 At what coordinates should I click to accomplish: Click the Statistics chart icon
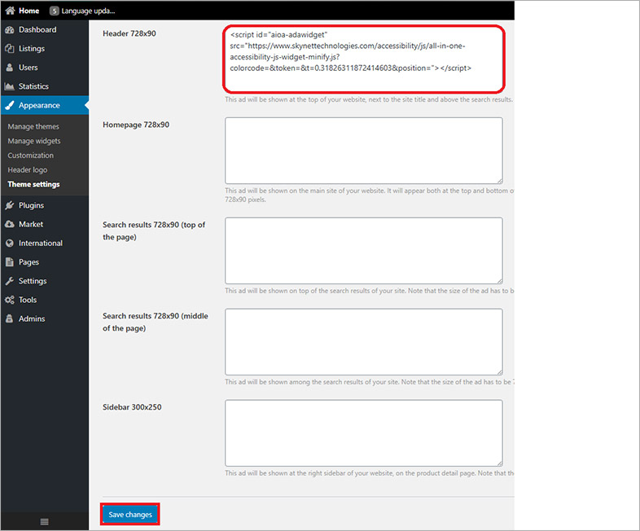click(x=10, y=86)
